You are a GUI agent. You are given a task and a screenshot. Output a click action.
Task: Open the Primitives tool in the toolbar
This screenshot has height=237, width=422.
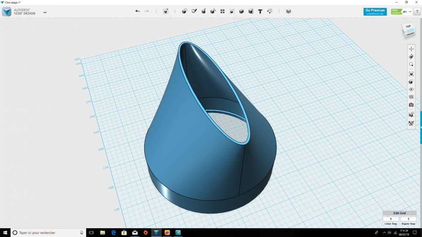coord(184,11)
